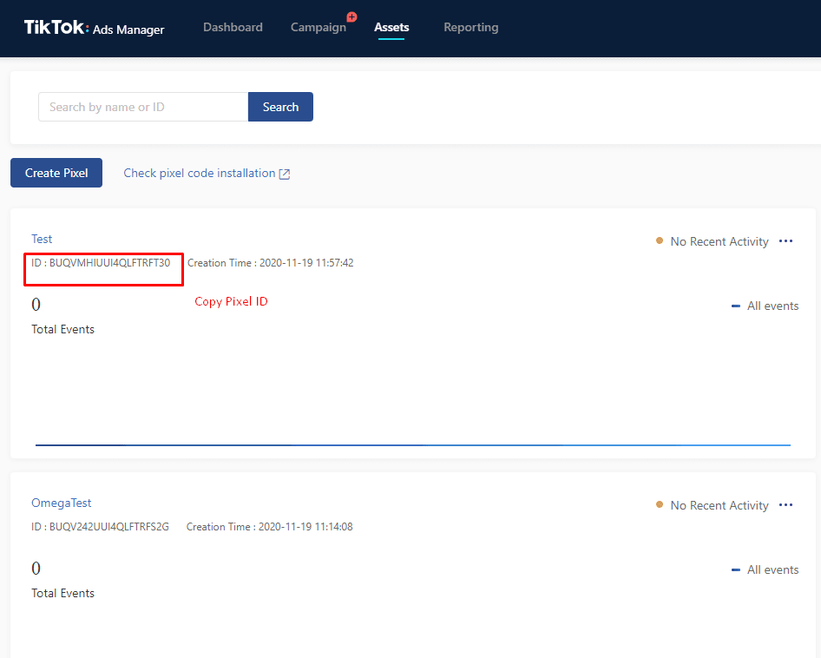
Task: Open the Campaign tab
Action: click(x=318, y=28)
